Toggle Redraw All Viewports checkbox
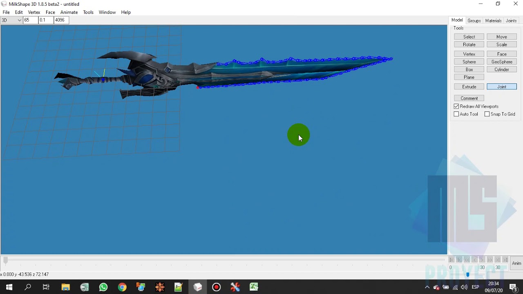The width and height of the screenshot is (523, 294). point(456,106)
